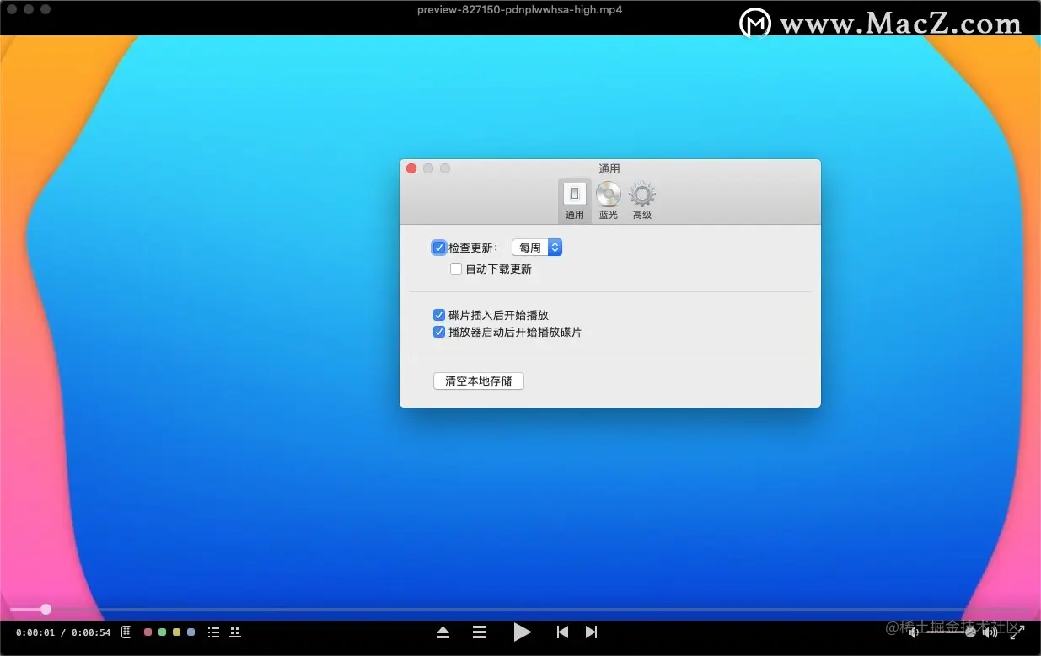The height and width of the screenshot is (656, 1041).
Task: Click the loud volume speaker icon
Action: point(990,632)
